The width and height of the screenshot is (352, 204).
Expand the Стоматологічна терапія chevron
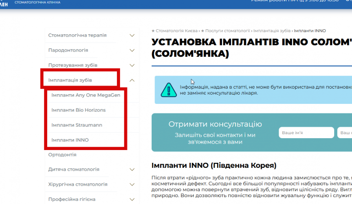click(x=132, y=35)
